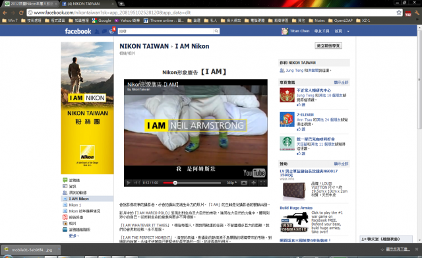Click the NIKON TAIWAN page title link
The height and width of the screenshot is (258, 422).
point(144,46)
